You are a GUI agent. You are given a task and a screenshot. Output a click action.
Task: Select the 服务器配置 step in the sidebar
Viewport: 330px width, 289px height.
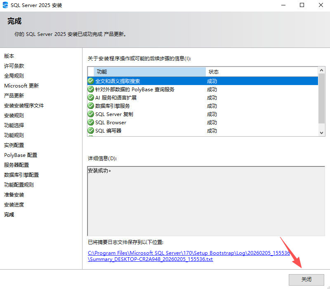[16, 165]
